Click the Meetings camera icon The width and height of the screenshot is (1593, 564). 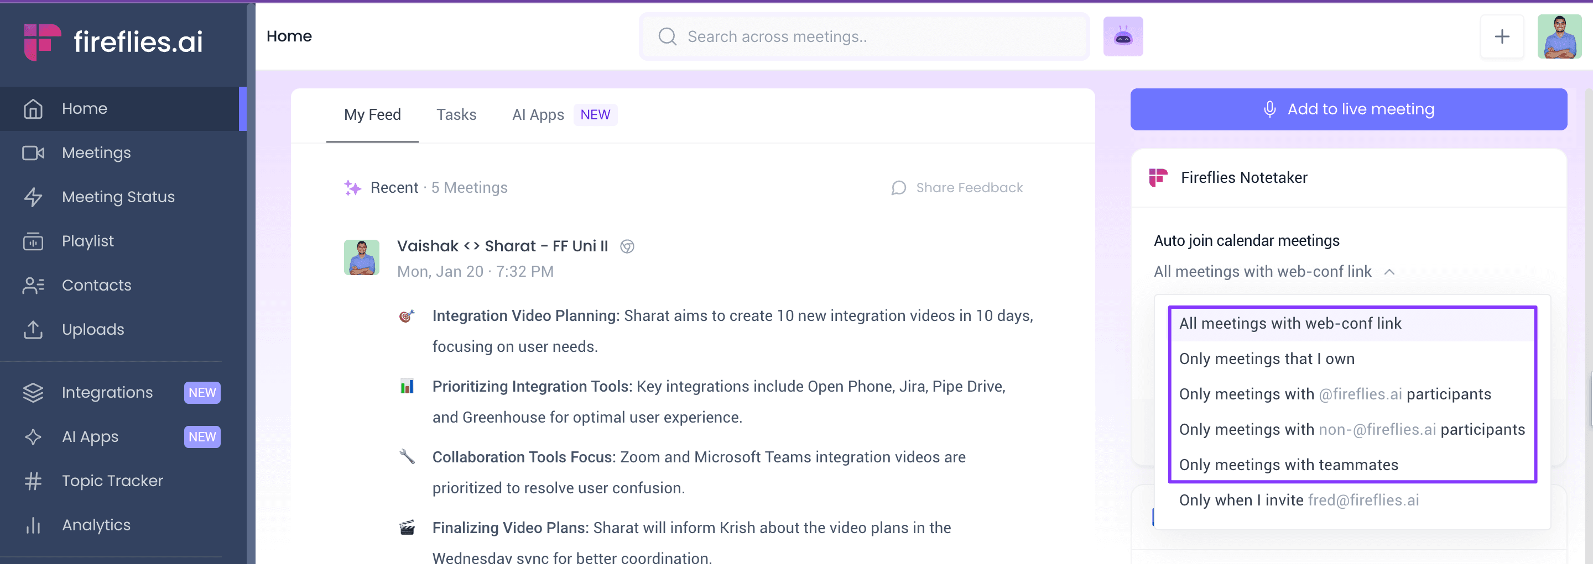33,152
